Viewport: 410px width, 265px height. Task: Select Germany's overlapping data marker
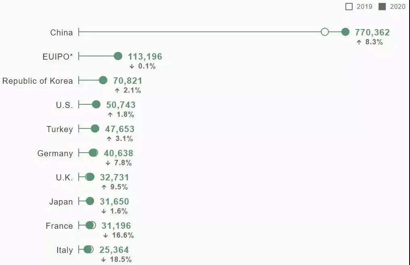[x=93, y=153]
